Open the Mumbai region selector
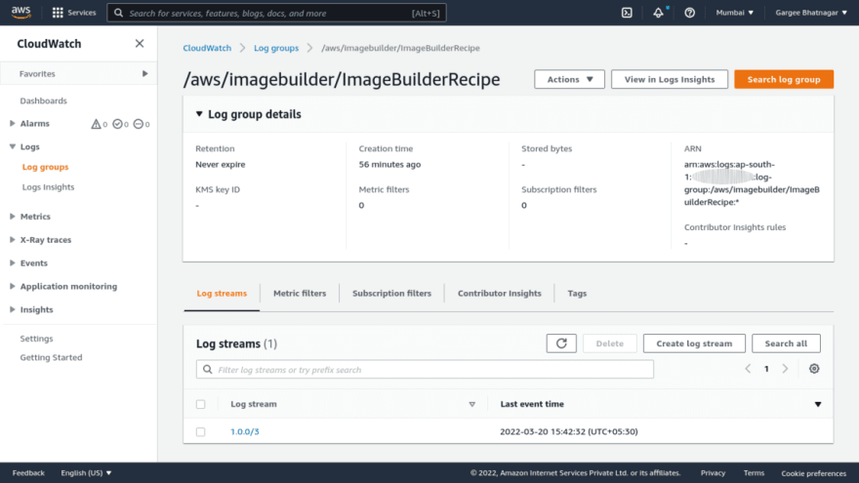The width and height of the screenshot is (859, 483). (x=734, y=13)
